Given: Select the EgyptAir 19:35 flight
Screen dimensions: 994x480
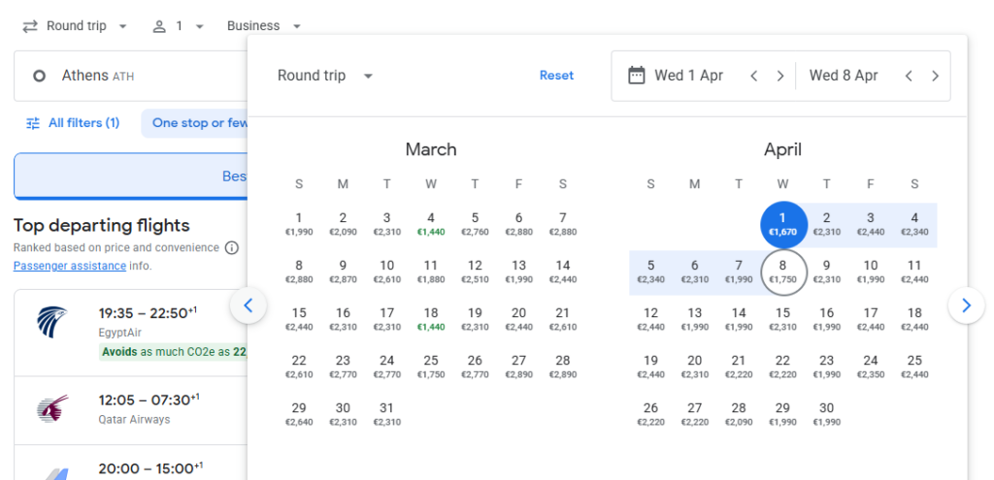Looking at the screenshot, I should click(131, 333).
